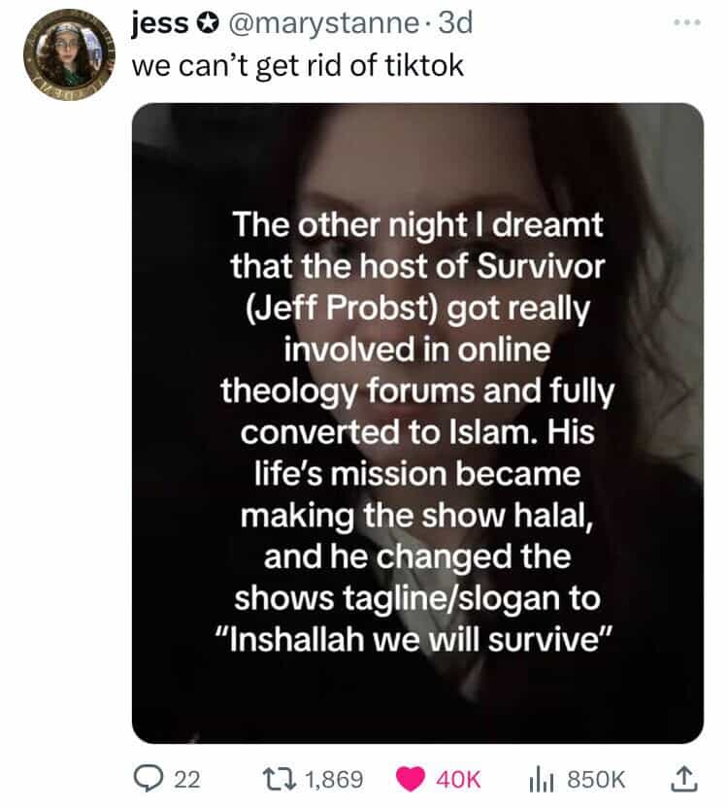
Task: Click the reply speech bubble icon
Action: (147, 779)
